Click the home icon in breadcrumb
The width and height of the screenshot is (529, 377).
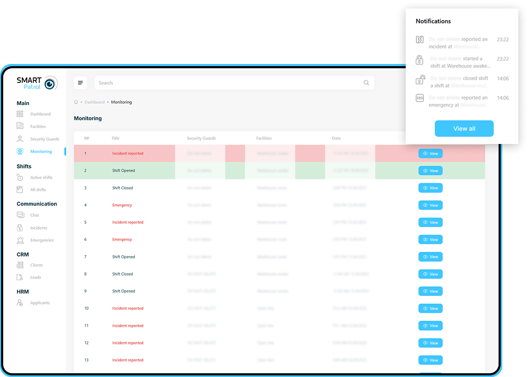(76, 102)
